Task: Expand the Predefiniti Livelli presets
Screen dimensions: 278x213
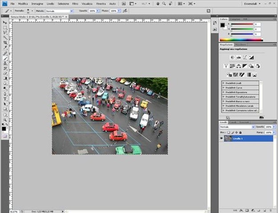Action: (x=223, y=83)
